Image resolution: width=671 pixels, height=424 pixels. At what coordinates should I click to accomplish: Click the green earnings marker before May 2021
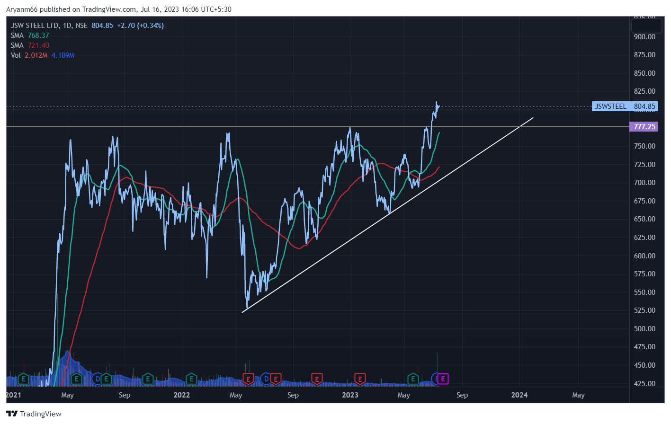(23, 379)
